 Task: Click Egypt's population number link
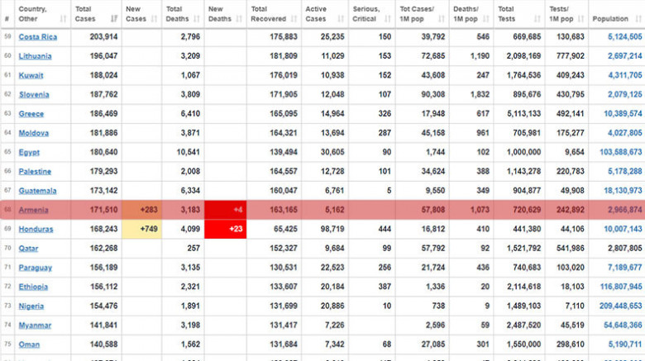618,152
